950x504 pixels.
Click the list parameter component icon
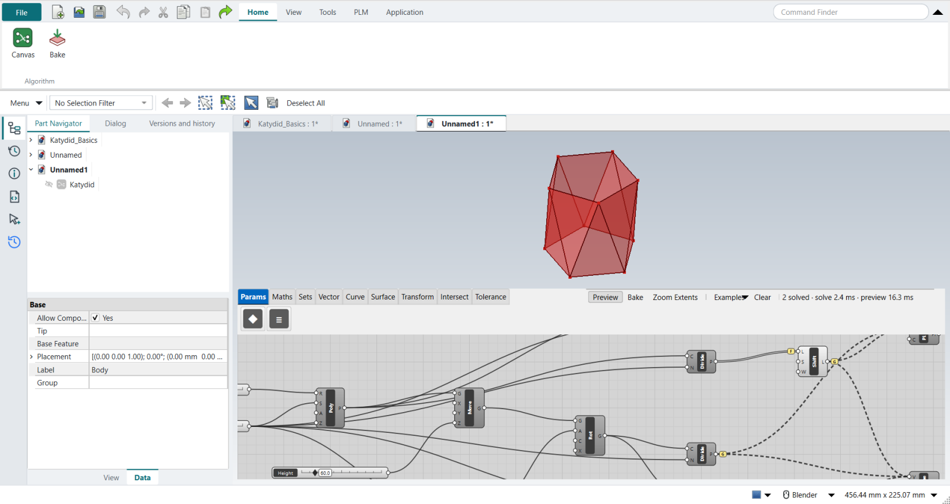tap(279, 319)
